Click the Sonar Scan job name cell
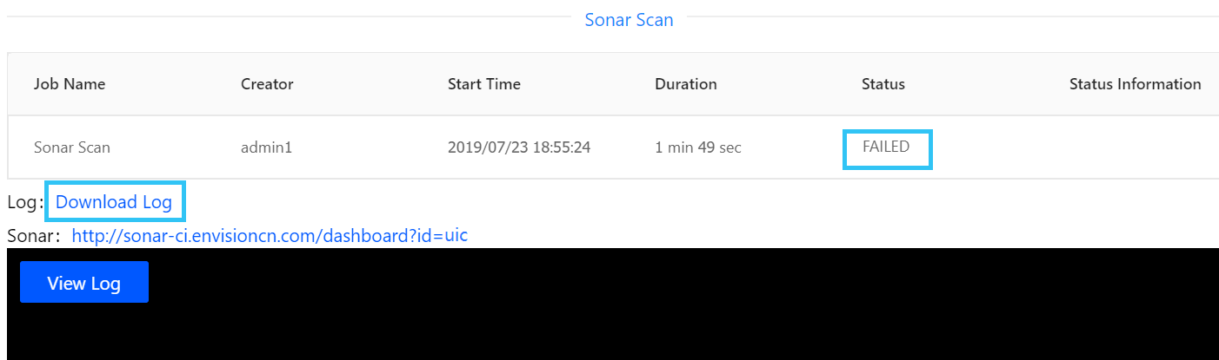 click(x=72, y=147)
